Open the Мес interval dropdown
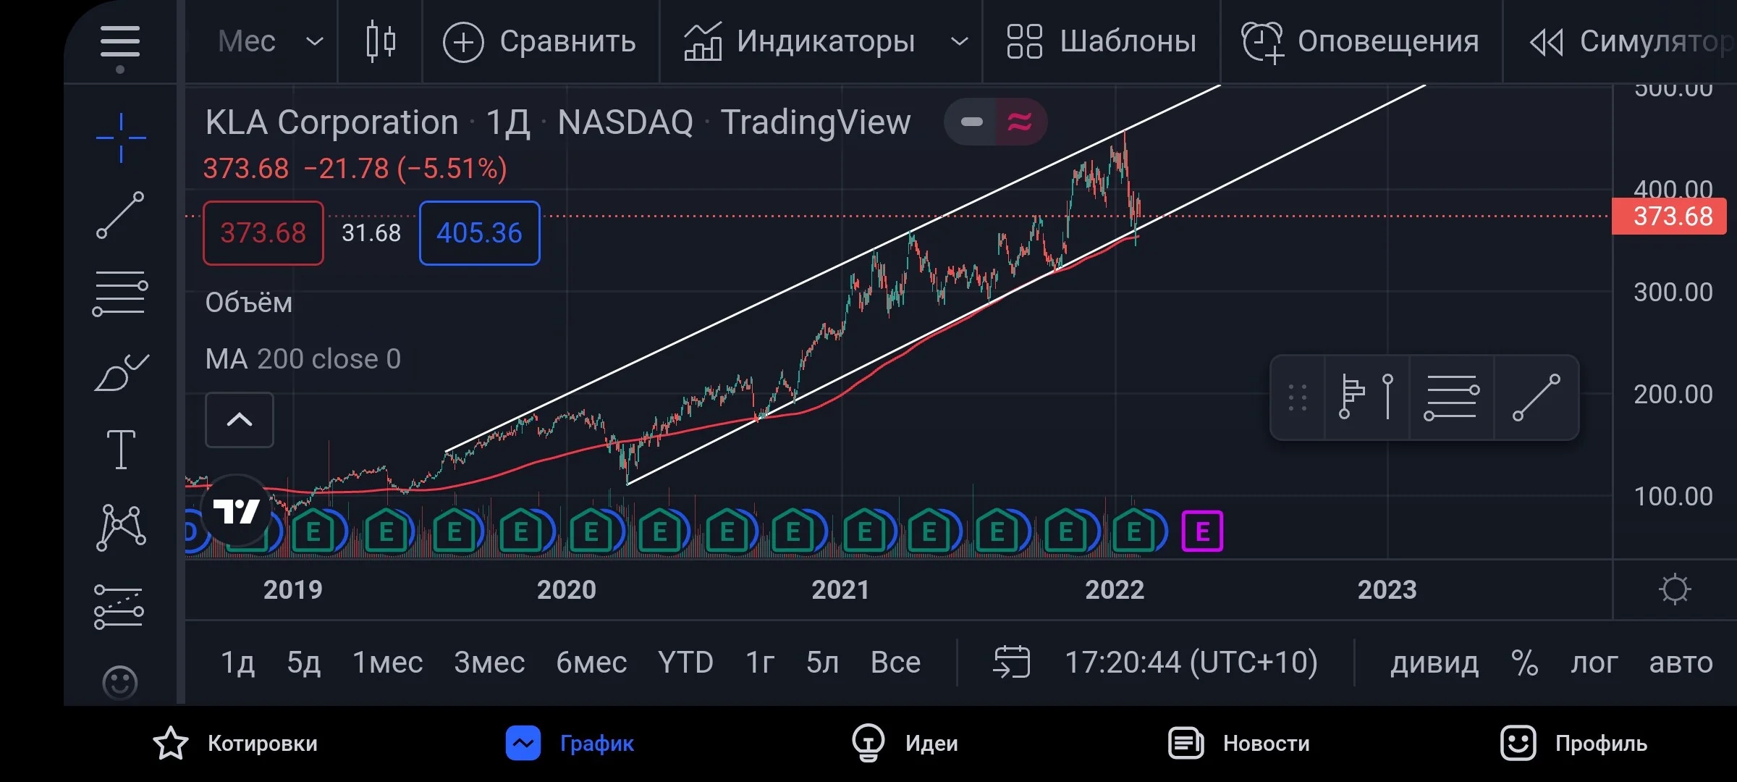The image size is (1737, 782). click(x=270, y=41)
